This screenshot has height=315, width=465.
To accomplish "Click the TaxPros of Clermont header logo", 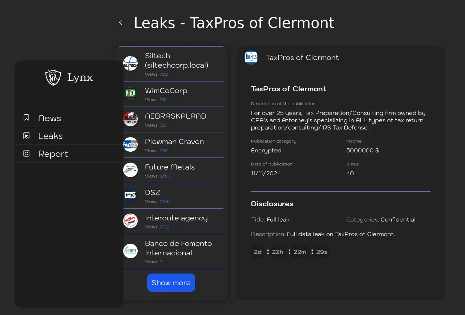I will 251,57.
